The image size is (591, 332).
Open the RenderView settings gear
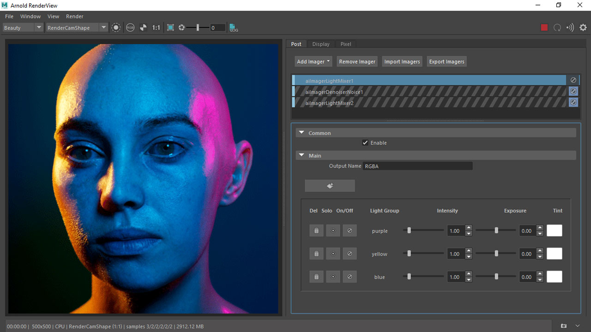click(583, 28)
